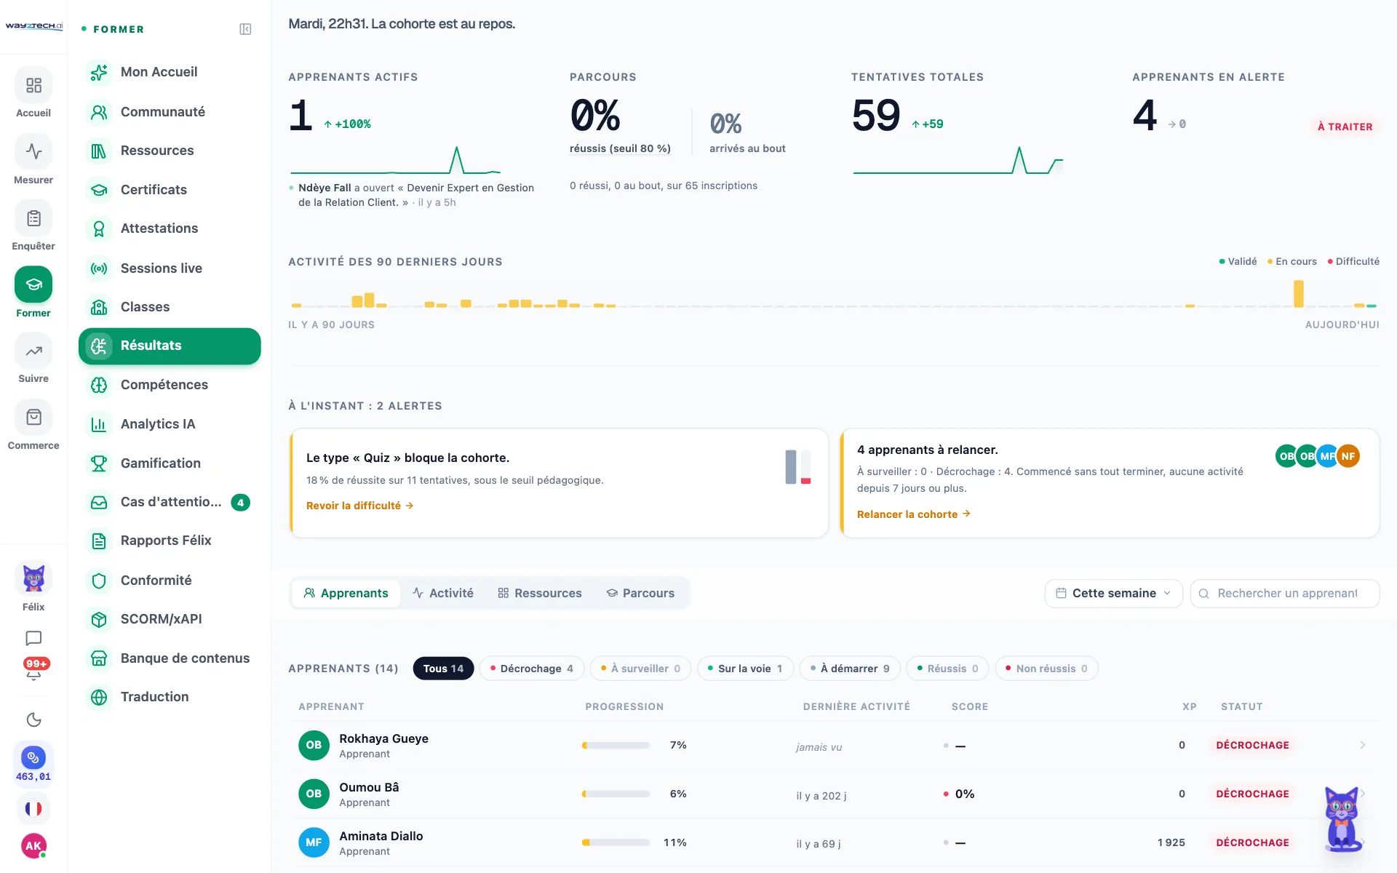Open SCORM/xAPI menu item
The width and height of the screenshot is (1397, 873).
click(x=170, y=619)
